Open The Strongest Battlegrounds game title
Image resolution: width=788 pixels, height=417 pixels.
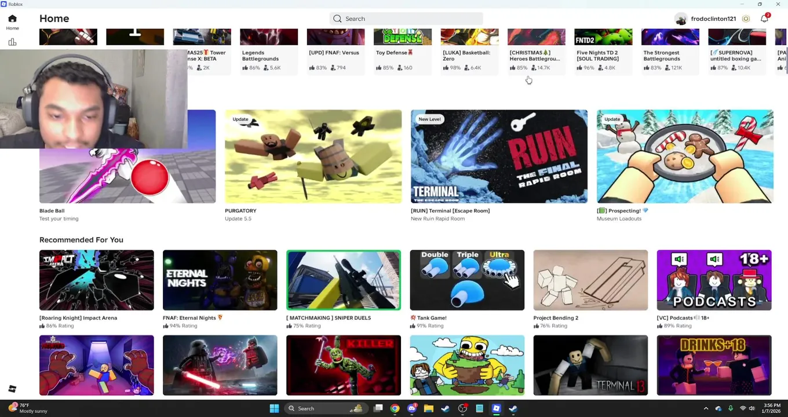[x=661, y=56]
